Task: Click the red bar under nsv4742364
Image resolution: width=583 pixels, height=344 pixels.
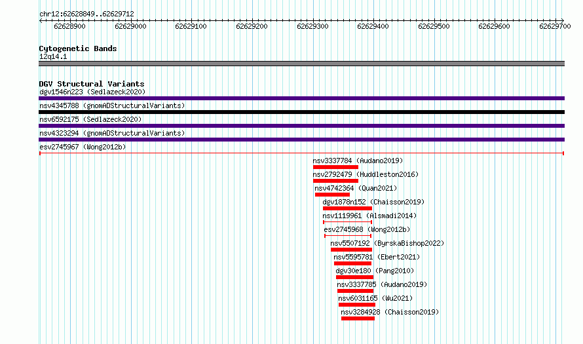Action: pyautogui.click(x=332, y=195)
